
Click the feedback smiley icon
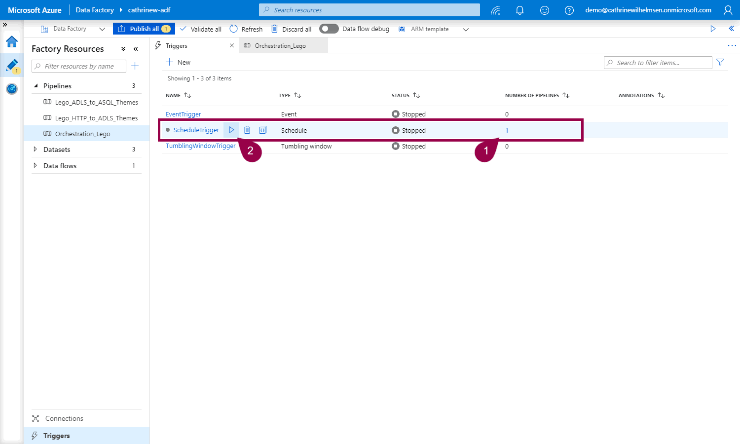pyautogui.click(x=545, y=10)
